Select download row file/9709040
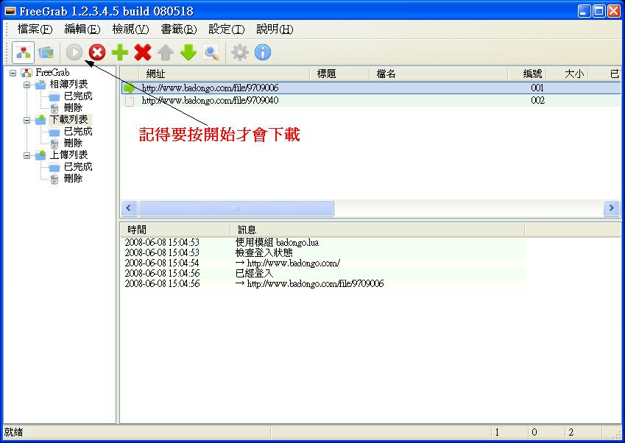This screenshot has height=443, width=625. [x=371, y=100]
